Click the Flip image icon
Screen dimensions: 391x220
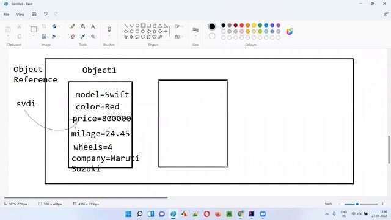point(54,37)
